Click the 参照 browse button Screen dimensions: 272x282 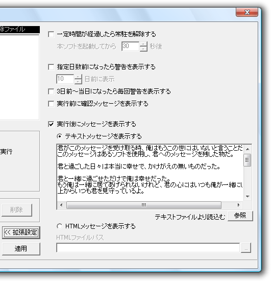(x=240, y=216)
